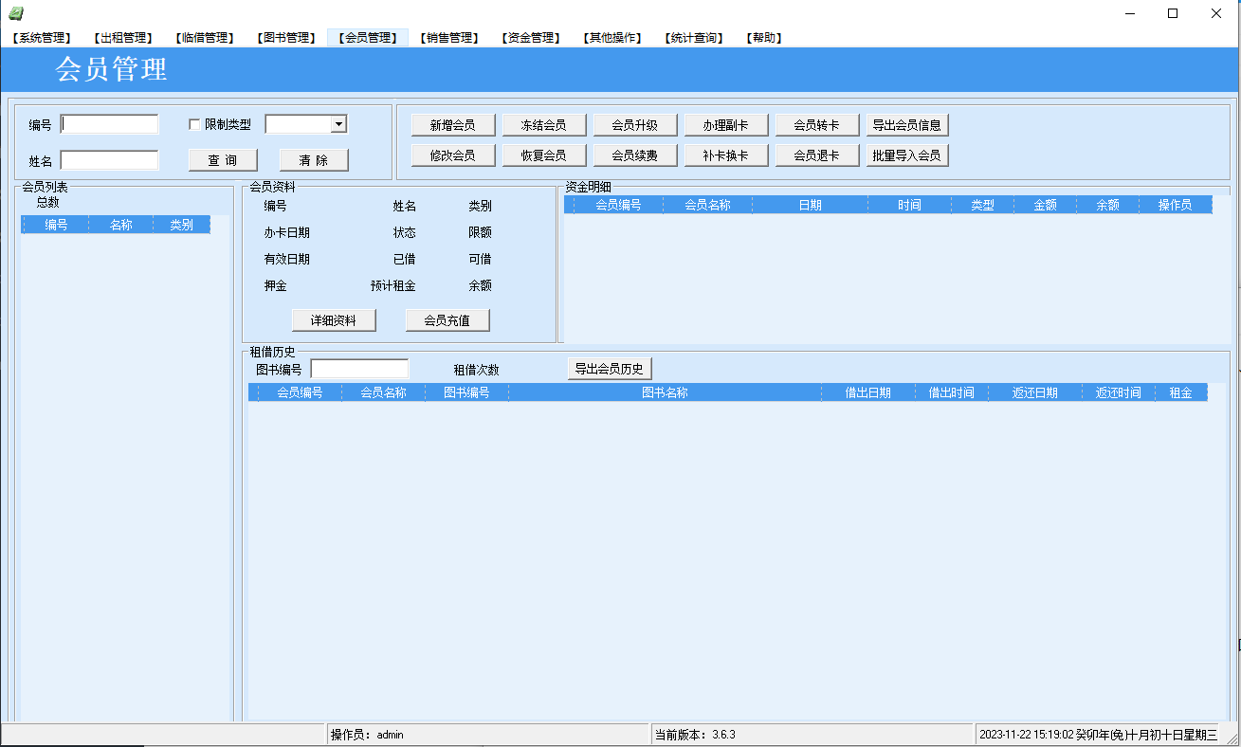This screenshot has width=1241, height=747.
Task: Close the application window
Action: (x=1216, y=13)
